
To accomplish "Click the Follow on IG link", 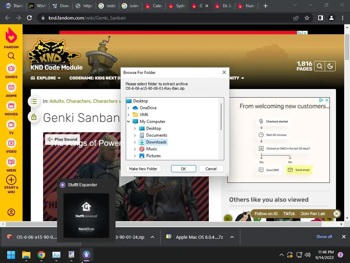I will coord(266,214).
